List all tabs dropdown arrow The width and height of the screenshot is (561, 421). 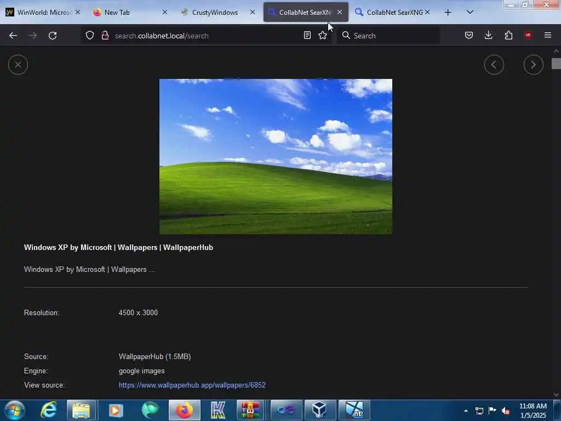(470, 13)
